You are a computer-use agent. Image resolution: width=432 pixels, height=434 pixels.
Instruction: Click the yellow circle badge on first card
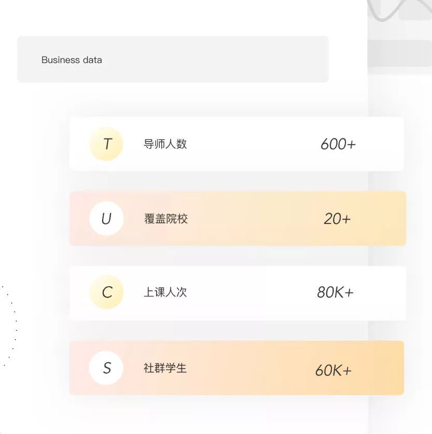[106, 144]
